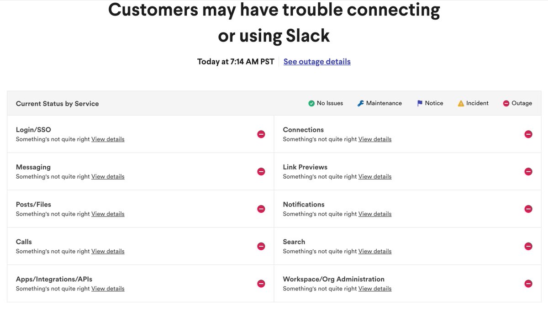This screenshot has width=548, height=311.
Task: Click the Workspace/Org Administration outage icon
Action: click(x=528, y=284)
